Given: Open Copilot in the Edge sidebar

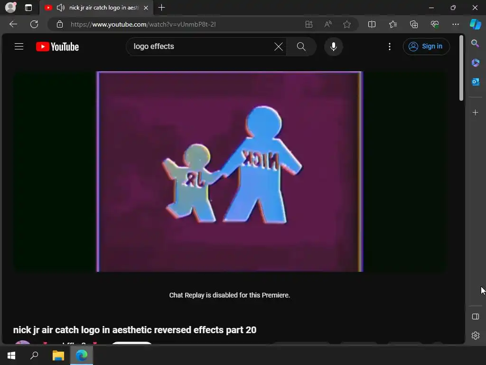Looking at the screenshot, I should click(475, 24).
